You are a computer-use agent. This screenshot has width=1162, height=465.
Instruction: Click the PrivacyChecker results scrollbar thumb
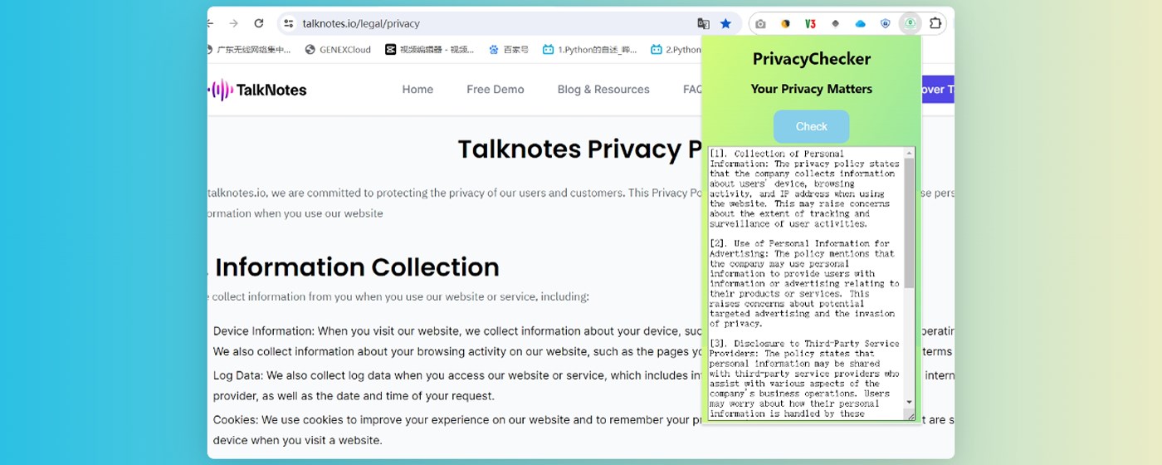(909, 223)
